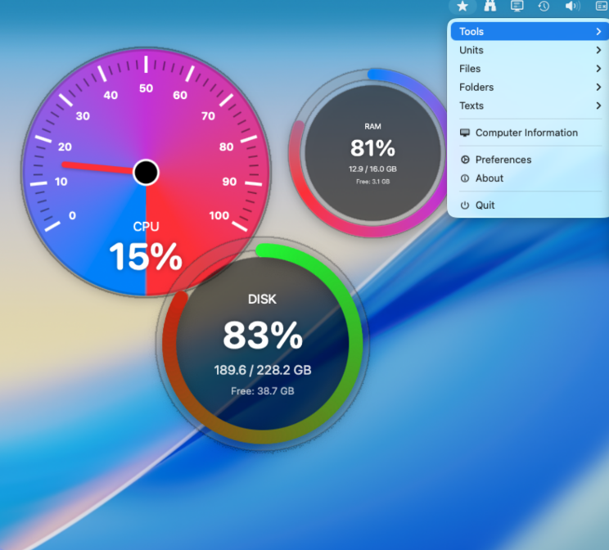This screenshot has width=609, height=550.
Task: Click the rightmost menu bar window icon
Action: tap(600, 7)
